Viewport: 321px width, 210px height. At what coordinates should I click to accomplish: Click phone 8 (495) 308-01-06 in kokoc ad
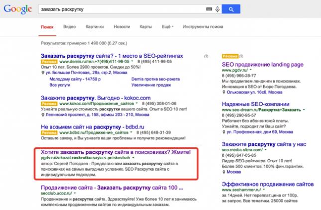coord(159,104)
